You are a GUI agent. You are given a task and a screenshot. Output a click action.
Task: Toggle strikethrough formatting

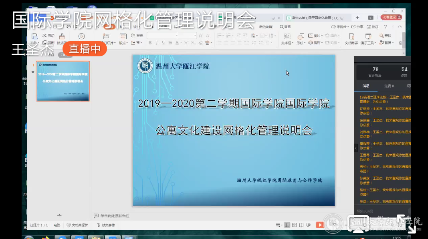pos(170,43)
